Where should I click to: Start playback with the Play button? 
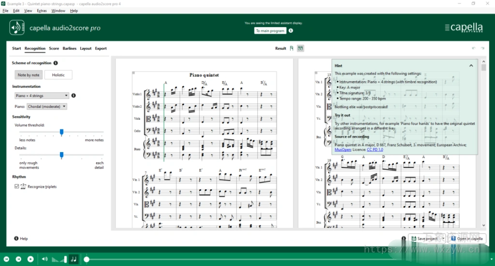pyautogui.click(x=30, y=259)
